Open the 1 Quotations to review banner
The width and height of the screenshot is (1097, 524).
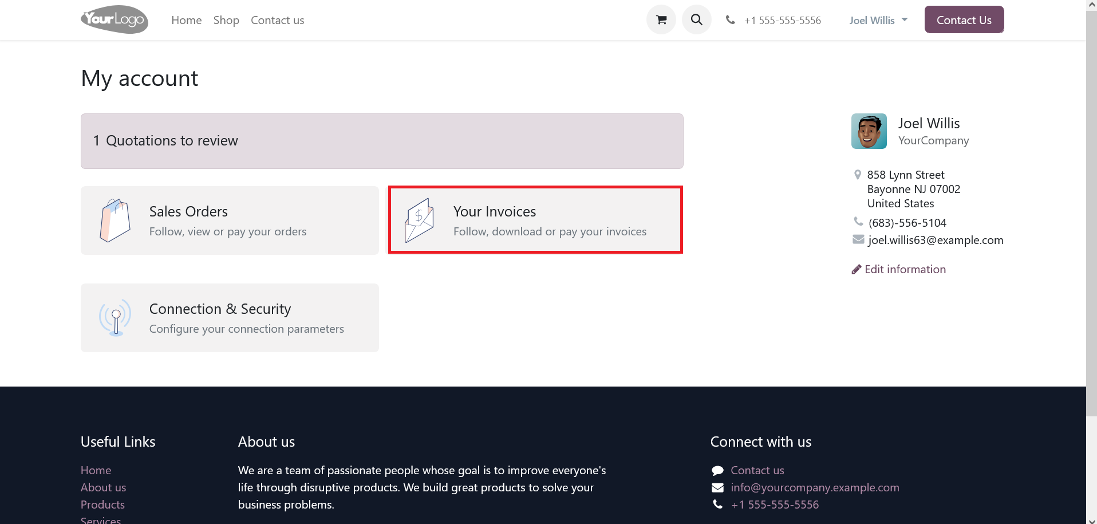382,141
